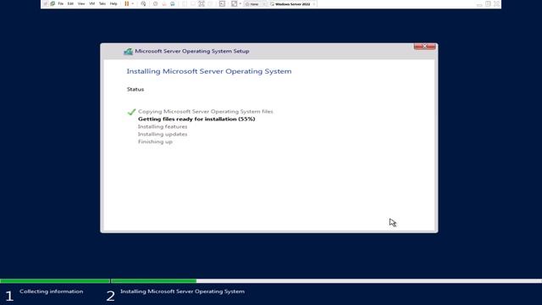Close the Server Operating System Setup dialog
The image size is (542, 305).
(424, 47)
